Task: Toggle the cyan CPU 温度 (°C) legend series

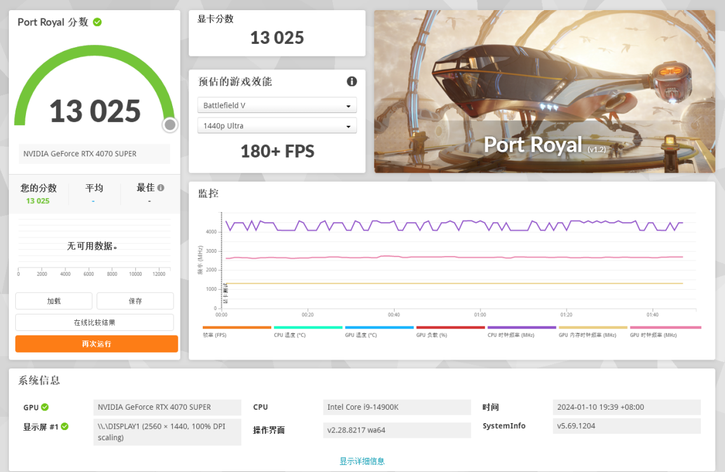Action: (x=308, y=332)
